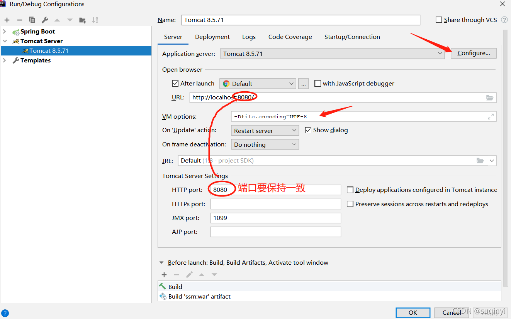
Task: Switch to Server tab
Action: pos(173,37)
